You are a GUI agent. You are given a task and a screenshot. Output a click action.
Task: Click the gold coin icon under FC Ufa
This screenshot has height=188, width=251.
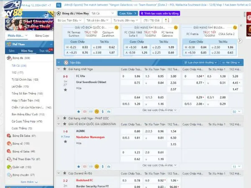click(97, 112)
